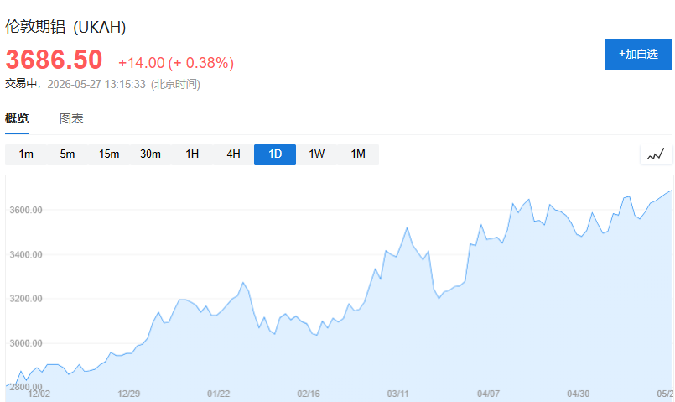
Task: Switch chart to 1W
Action: click(x=316, y=154)
